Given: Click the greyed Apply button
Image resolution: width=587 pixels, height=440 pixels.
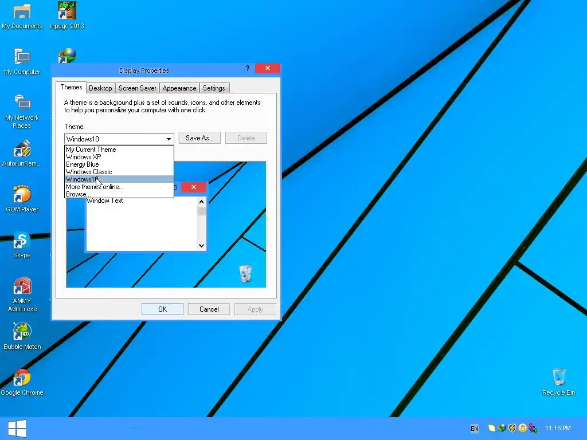Looking at the screenshot, I should click(x=255, y=309).
